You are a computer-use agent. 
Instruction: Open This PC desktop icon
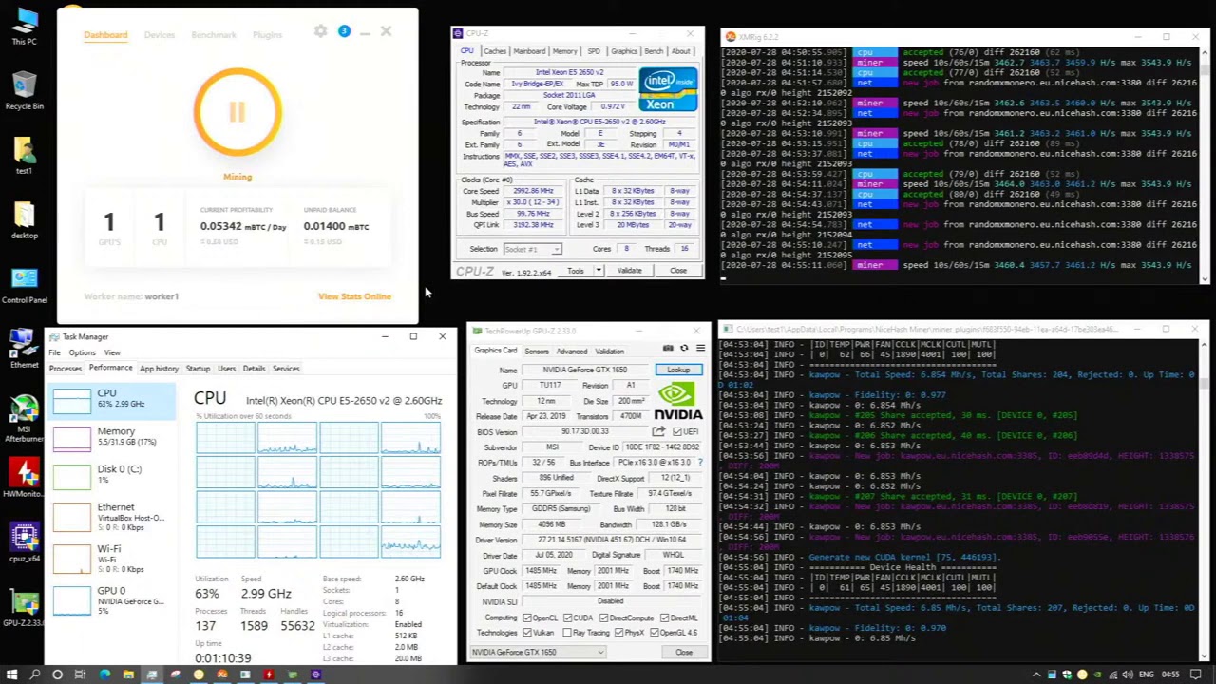click(x=25, y=27)
